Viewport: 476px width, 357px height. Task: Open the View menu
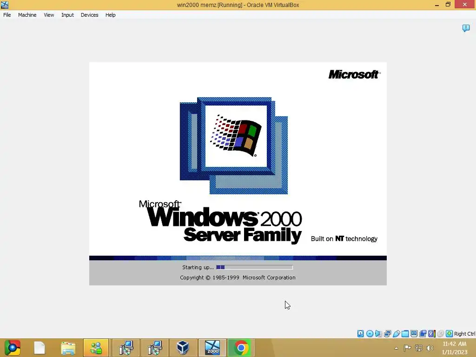pos(49,15)
